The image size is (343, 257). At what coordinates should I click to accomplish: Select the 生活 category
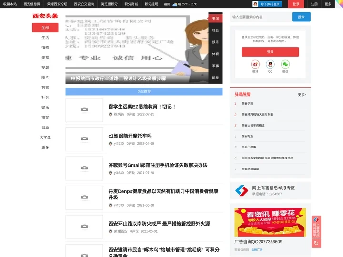pos(45,38)
